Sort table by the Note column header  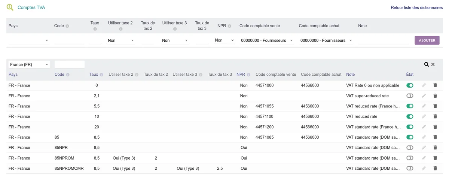(350, 75)
